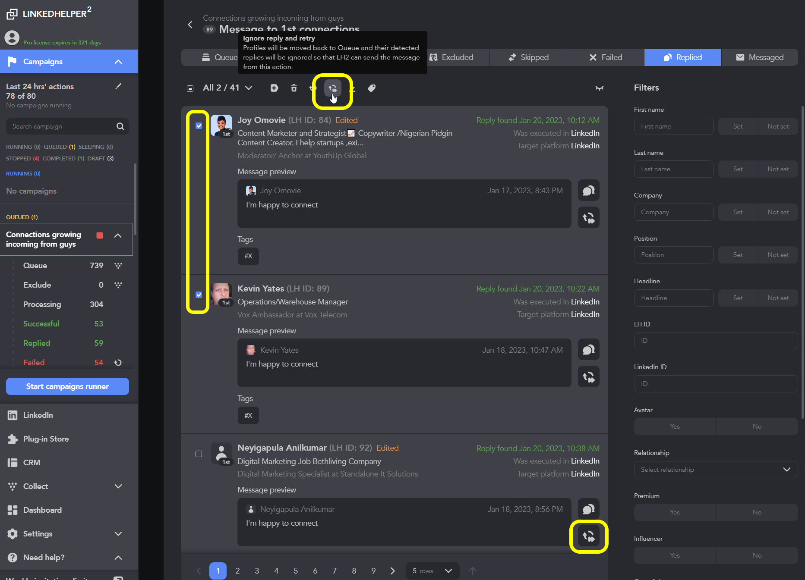Click retry icon for Joy Omovie
Viewport: 805px width, 580px height.
588,218
